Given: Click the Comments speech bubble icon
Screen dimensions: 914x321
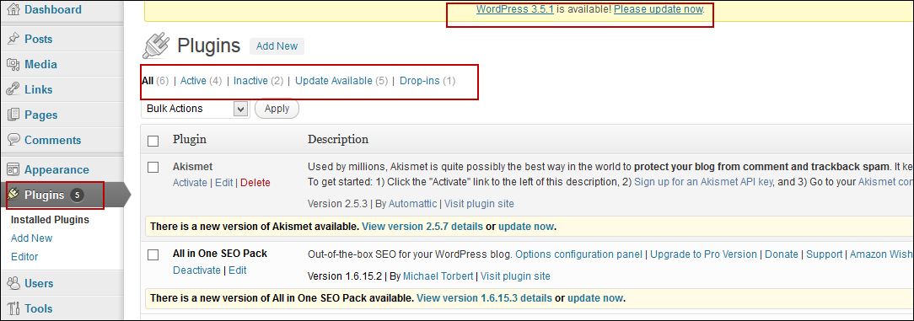Looking at the screenshot, I should [x=13, y=141].
